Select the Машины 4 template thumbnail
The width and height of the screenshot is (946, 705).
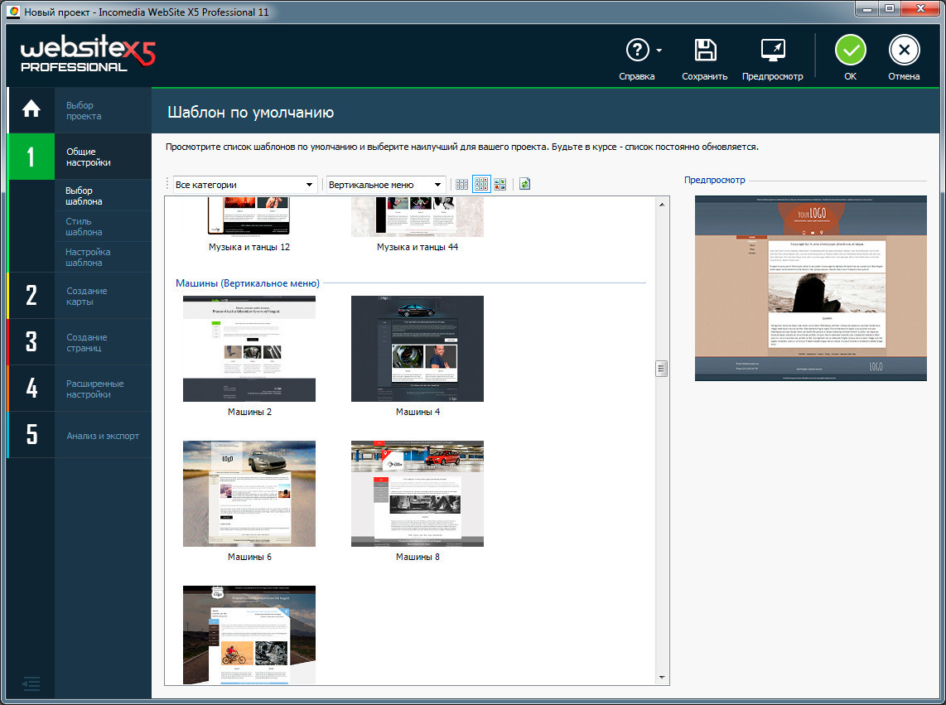click(x=417, y=349)
